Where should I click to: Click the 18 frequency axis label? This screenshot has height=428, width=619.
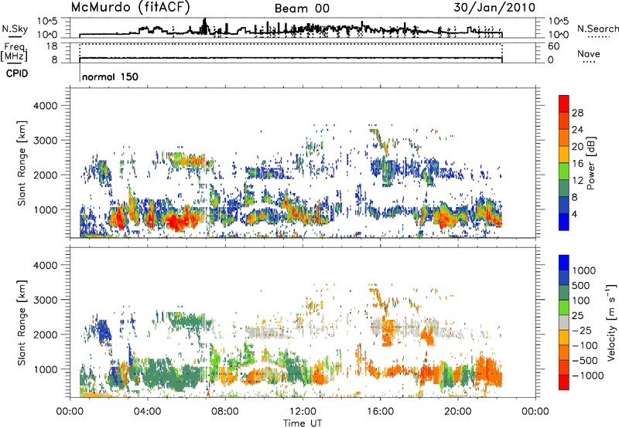click(53, 46)
